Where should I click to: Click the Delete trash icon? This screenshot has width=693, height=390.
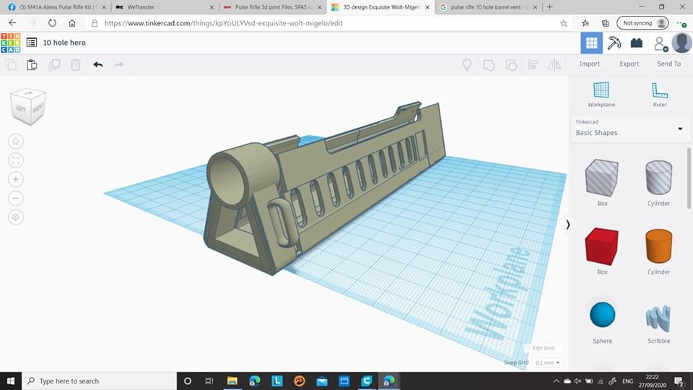coord(76,64)
